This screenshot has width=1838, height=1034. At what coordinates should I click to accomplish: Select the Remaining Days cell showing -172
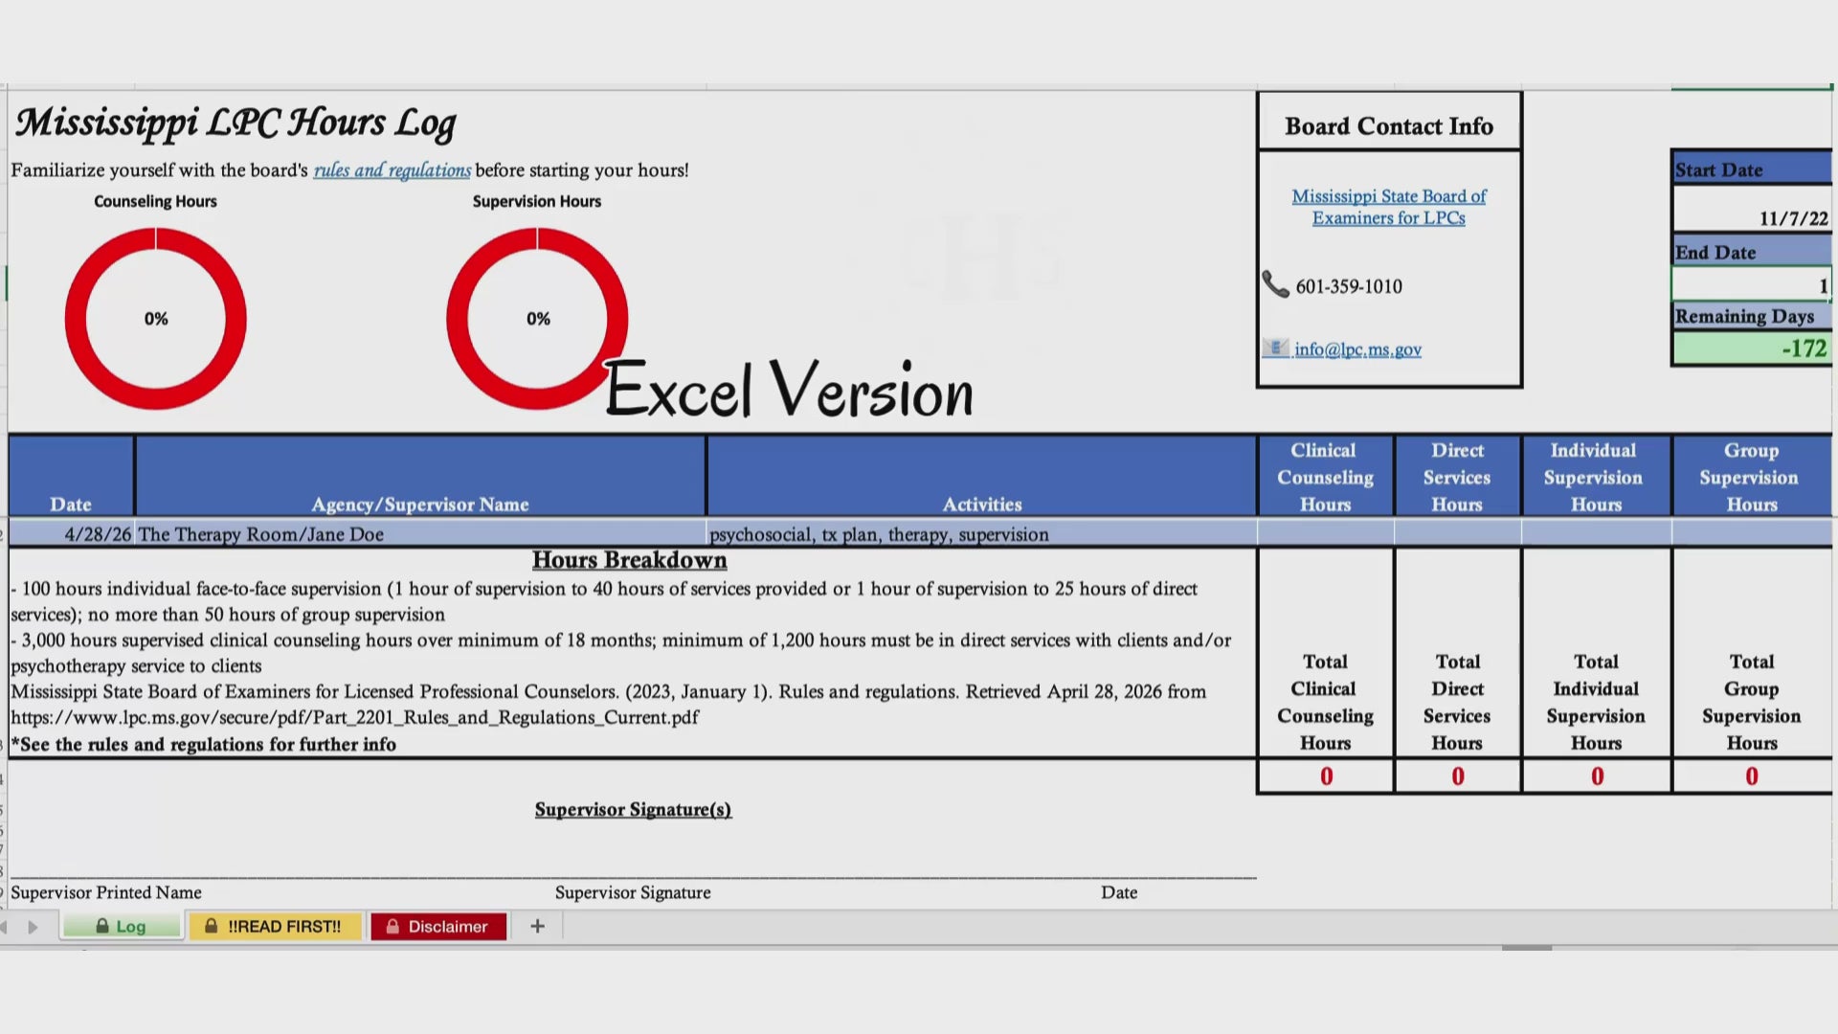[x=1752, y=348]
